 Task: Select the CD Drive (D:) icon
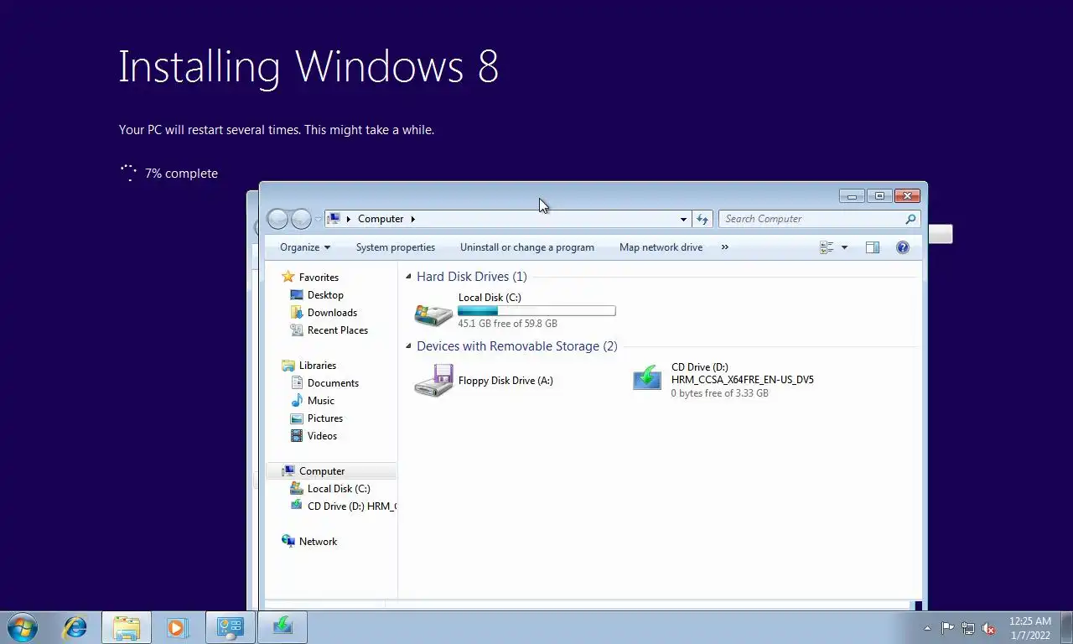(647, 378)
